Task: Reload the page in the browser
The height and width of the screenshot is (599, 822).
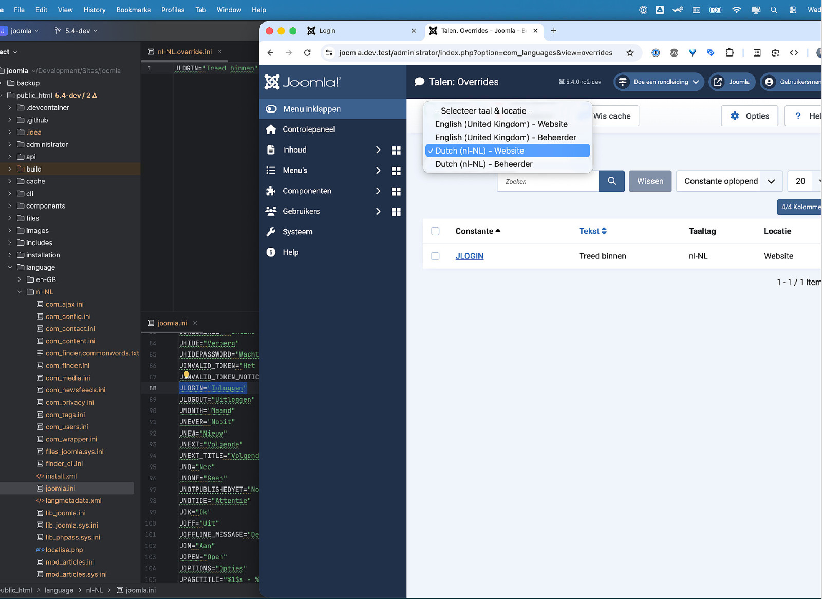Action: [307, 53]
